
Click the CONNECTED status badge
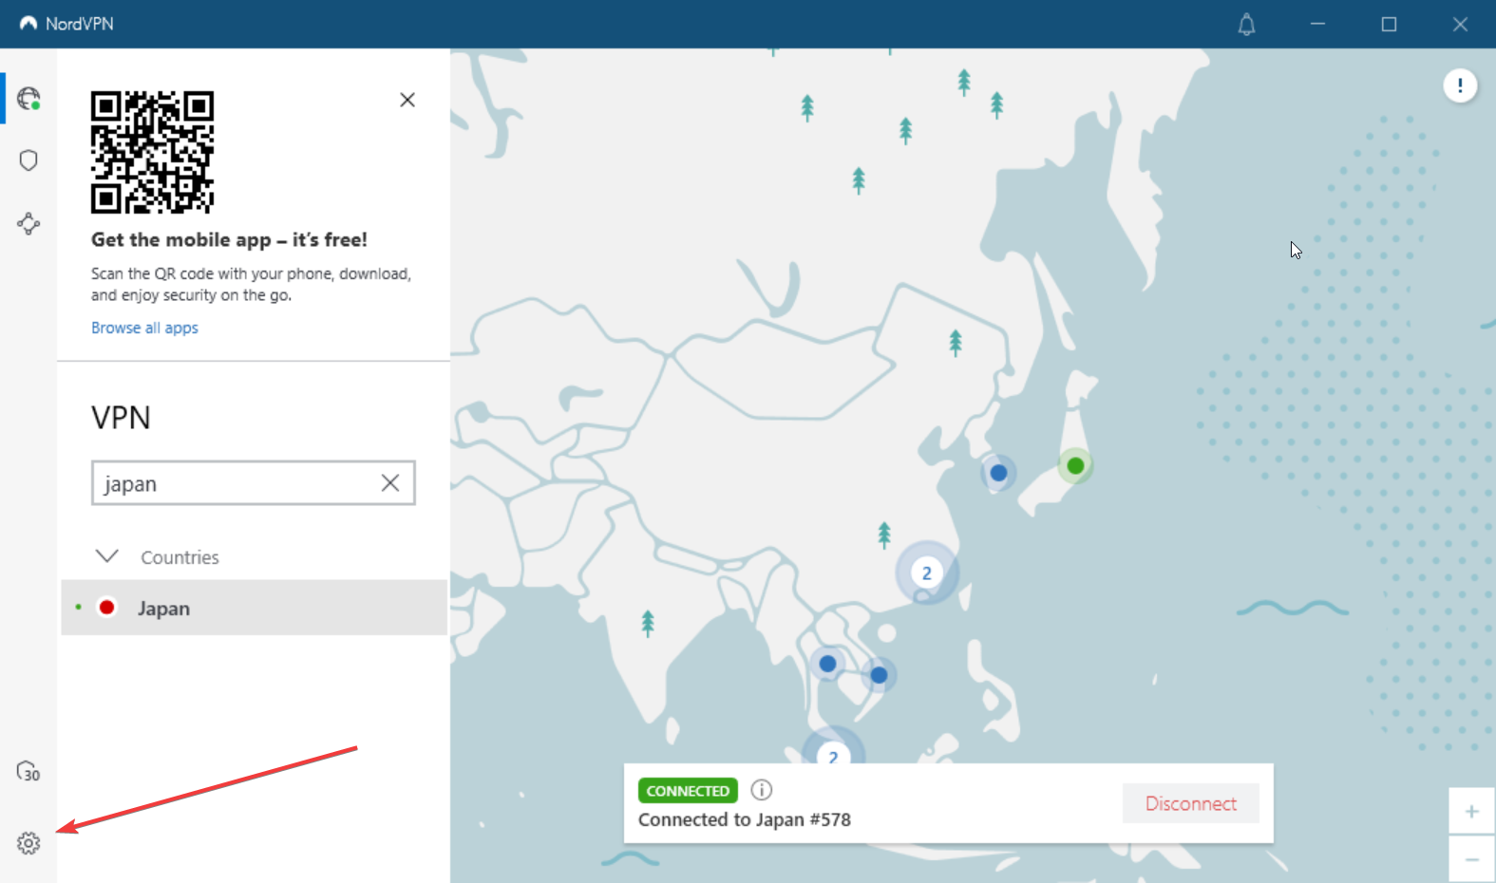pos(688,791)
